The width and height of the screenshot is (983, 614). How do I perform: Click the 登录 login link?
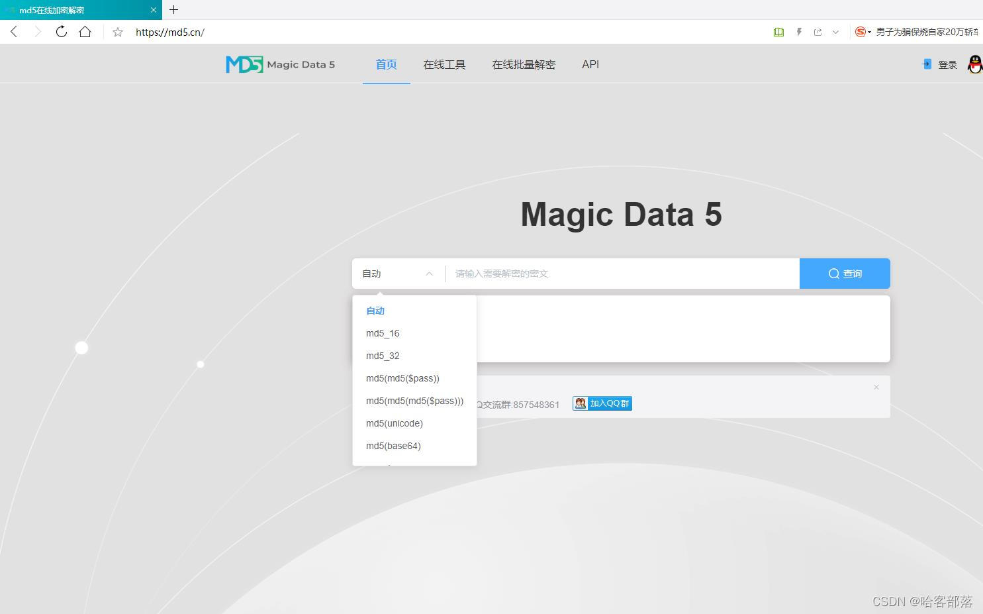point(947,64)
